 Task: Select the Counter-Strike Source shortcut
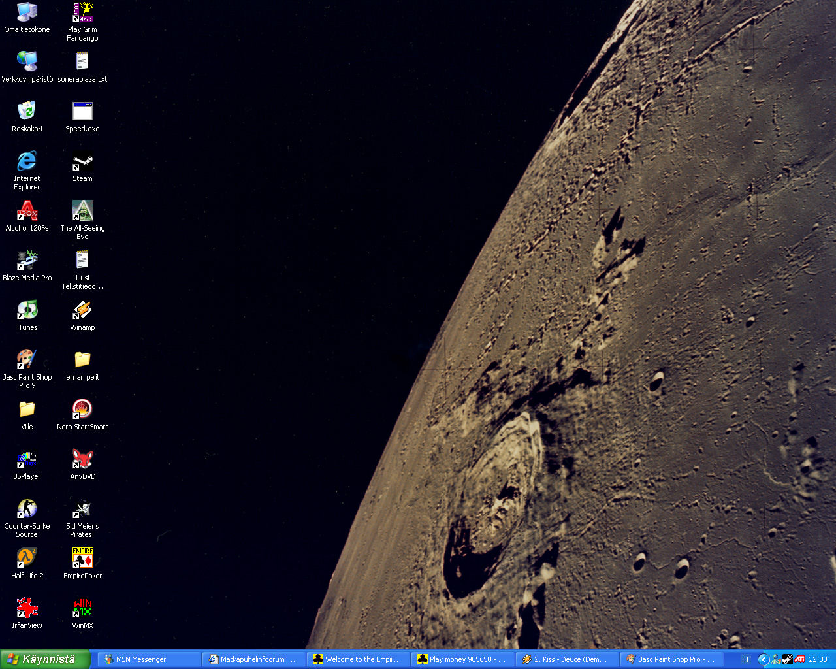click(x=27, y=518)
